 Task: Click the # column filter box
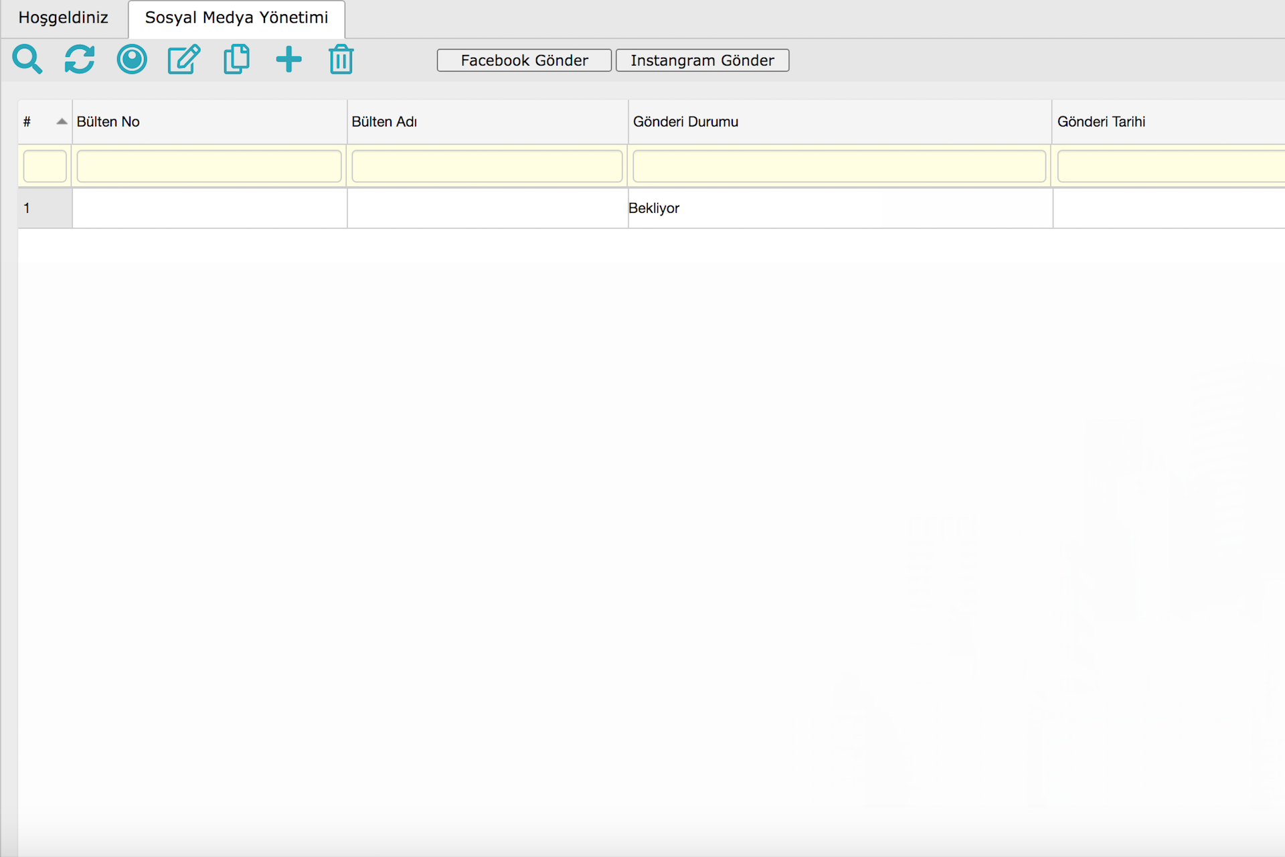tap(45, 167)
